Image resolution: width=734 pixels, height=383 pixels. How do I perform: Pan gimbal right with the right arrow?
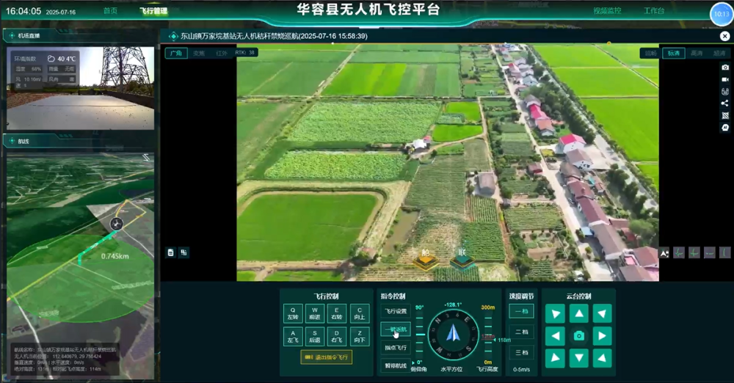click(602, 336)
